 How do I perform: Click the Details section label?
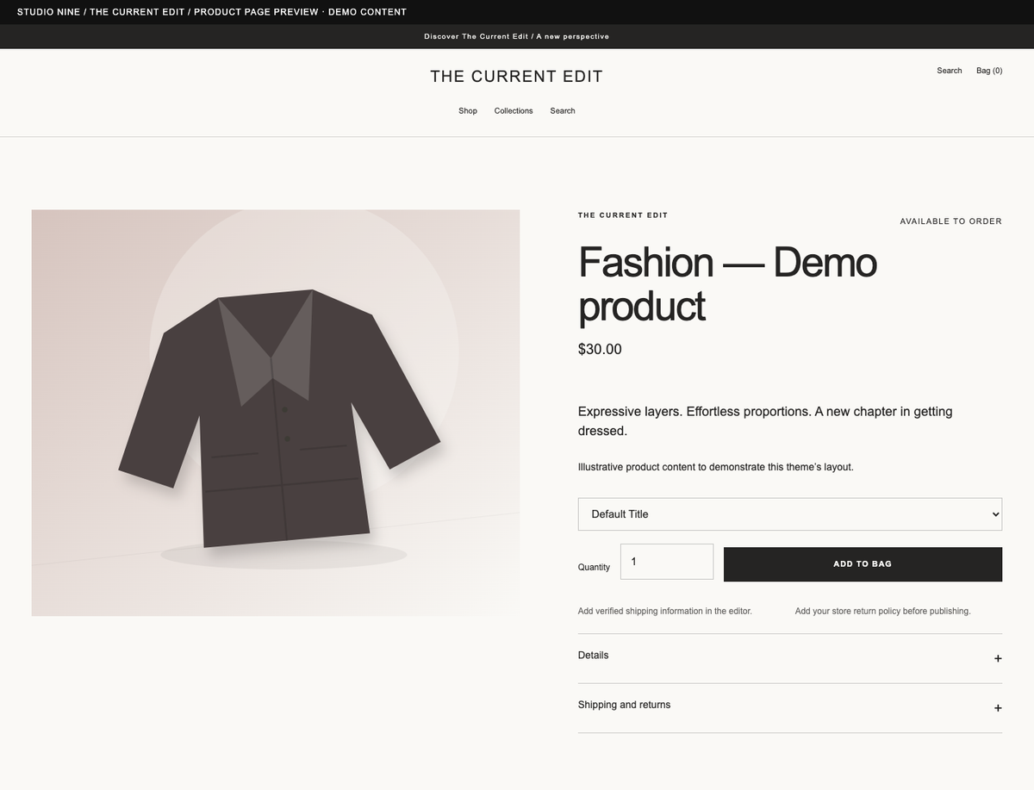point(593,656)
